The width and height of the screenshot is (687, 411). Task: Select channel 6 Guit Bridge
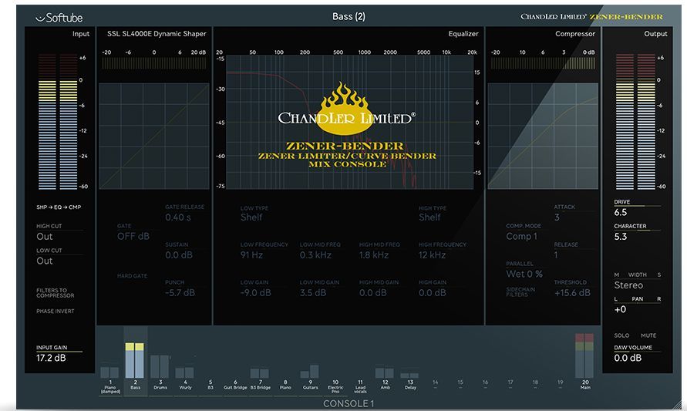coord(235,385)
